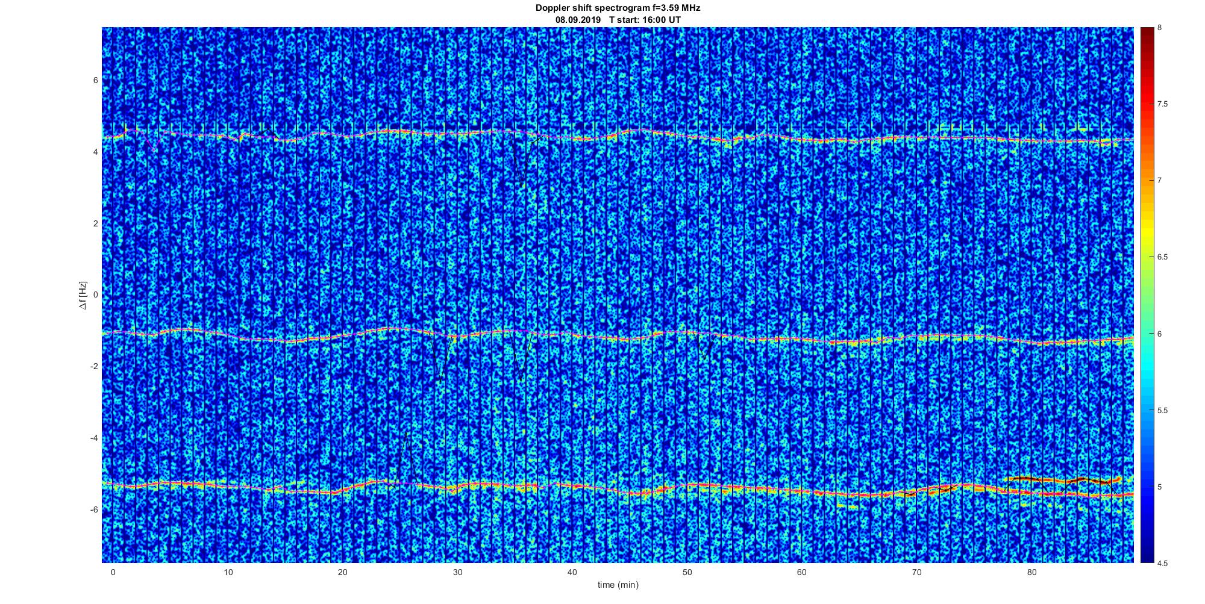Viewport: 1205px width, 604px height.
Task: Click the middle Doppler trace near -1 Hz at 25 min
Action: point(399,329)
